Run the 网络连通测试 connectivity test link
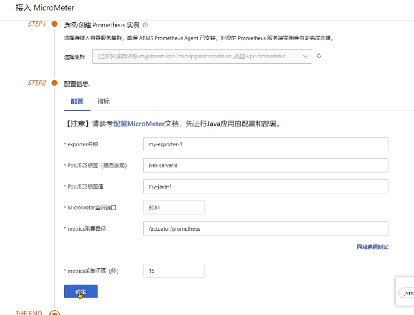The height and width of the screenshot is (315, 414). [372, 247]
